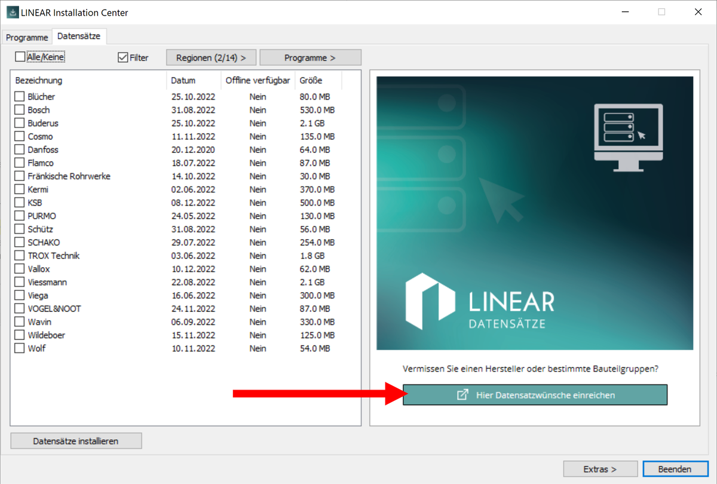This screenshot has height=484, width=717.
Task: Click SCHAKO size 254.0 MB
Action: 317,243
